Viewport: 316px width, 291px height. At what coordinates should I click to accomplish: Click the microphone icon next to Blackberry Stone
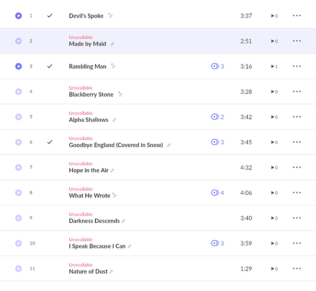(x=120, y=94)
